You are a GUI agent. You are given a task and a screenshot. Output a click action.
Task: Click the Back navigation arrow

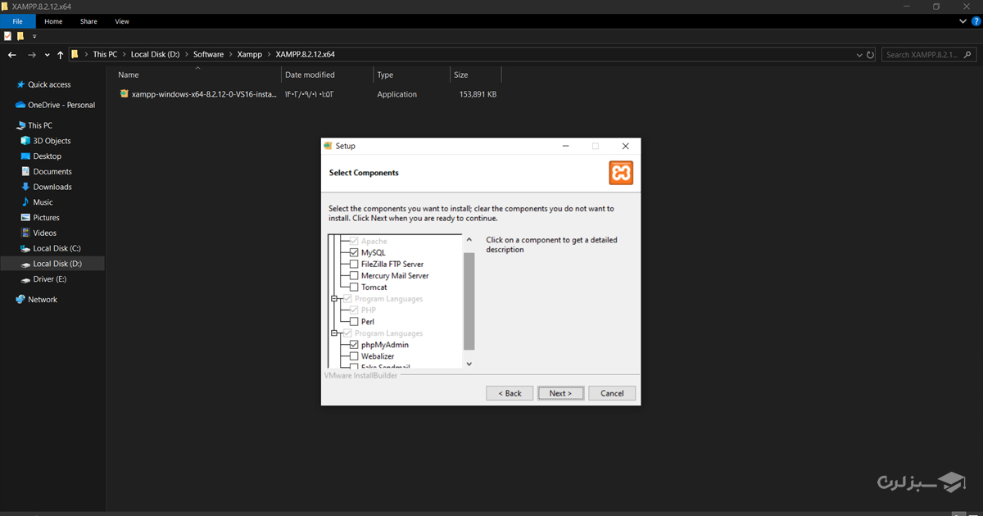[x=12, y=55]
